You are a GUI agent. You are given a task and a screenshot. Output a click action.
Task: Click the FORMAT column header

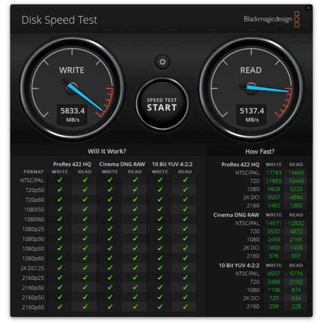click(34, 172)
